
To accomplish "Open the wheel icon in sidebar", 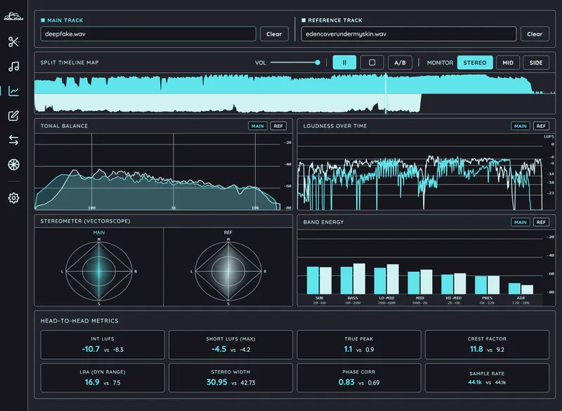I will point(13,164).
